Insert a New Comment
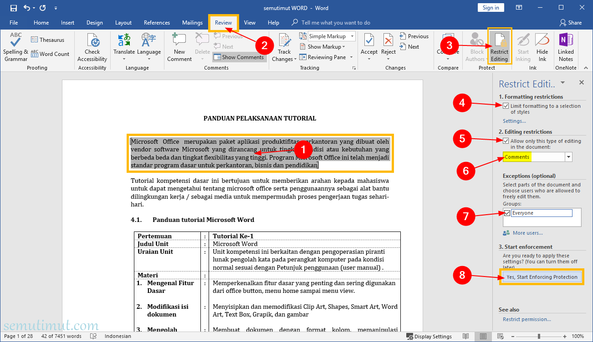The image size is (593, 342). [179, 47]
